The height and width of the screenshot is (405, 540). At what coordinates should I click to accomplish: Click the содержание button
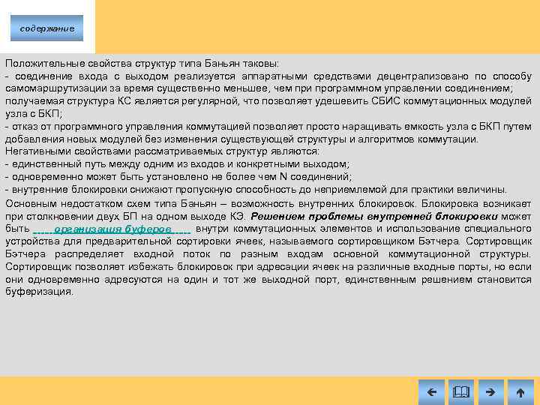point(46,28)
